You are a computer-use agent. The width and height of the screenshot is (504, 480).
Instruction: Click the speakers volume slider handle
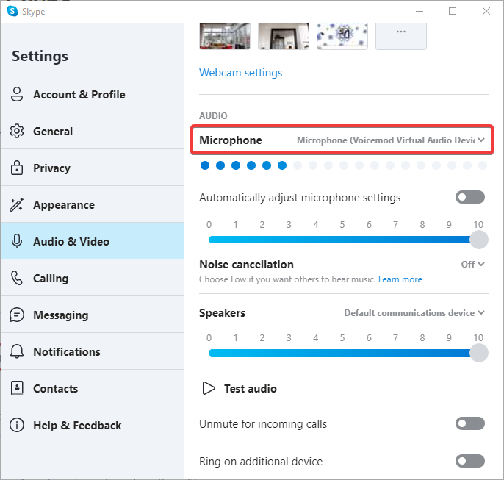coord(479,353)
